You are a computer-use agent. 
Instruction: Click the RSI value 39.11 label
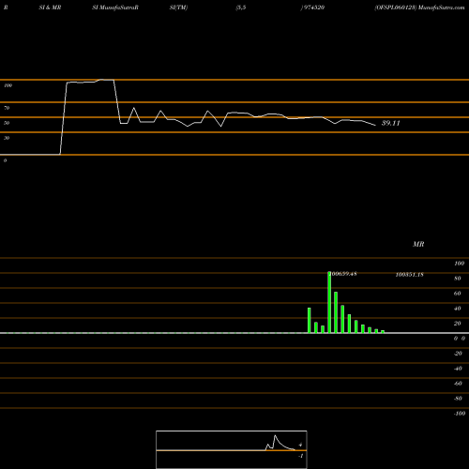coord(390,123)
